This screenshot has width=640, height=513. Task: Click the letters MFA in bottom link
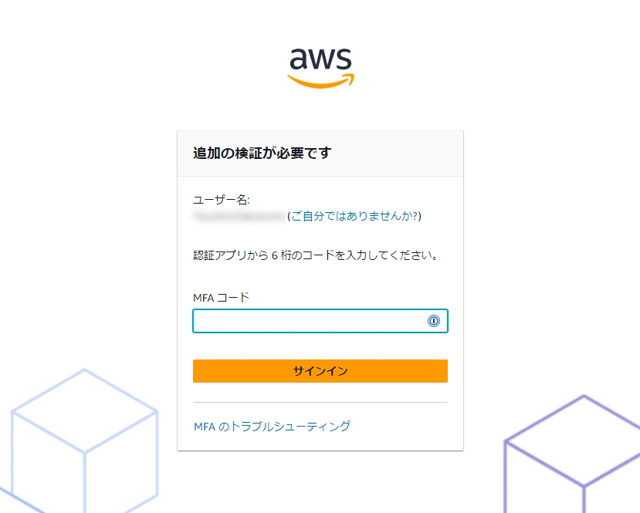[x=205, y=427]
